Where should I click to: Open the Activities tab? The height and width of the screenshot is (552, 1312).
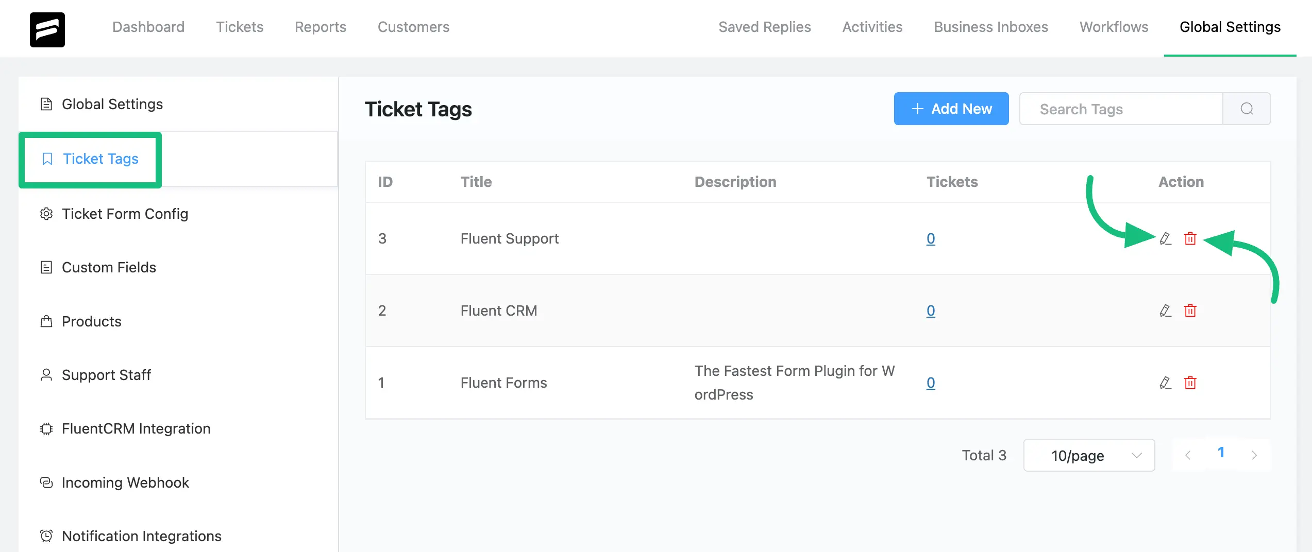872,27
